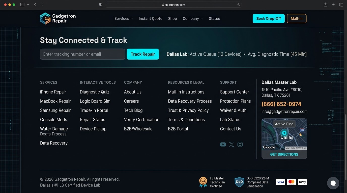The image size is (347, 193).
Task: Show the Safari tab overview
Action: click(x=341, y=5)
